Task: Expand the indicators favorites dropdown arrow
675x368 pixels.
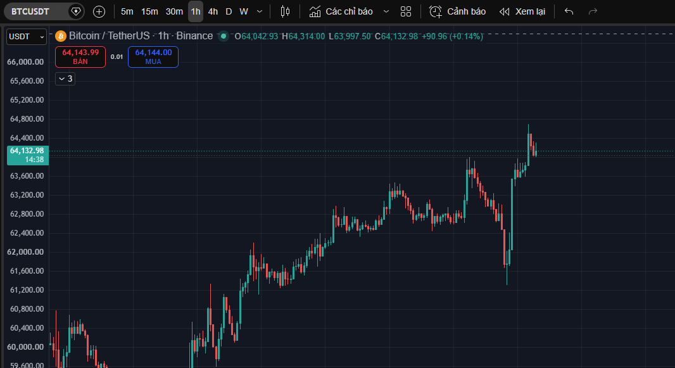Action: [386, 11]
